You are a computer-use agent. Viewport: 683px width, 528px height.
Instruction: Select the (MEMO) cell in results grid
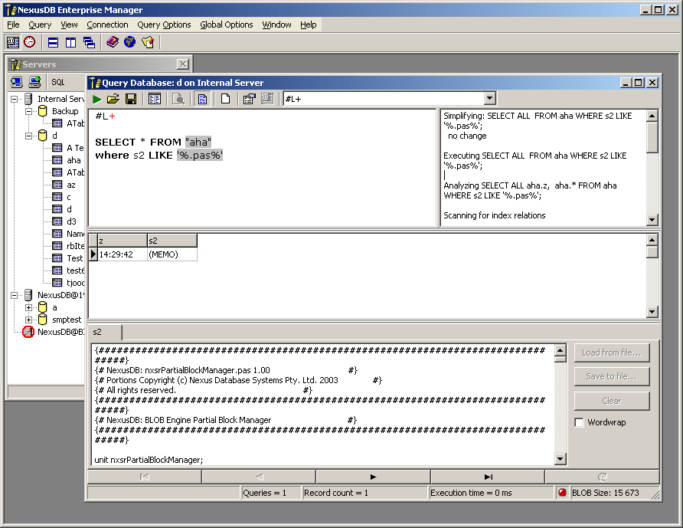[x=172, y=254]
